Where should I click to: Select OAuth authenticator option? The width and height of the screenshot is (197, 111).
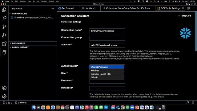click(x=107, y=77)
